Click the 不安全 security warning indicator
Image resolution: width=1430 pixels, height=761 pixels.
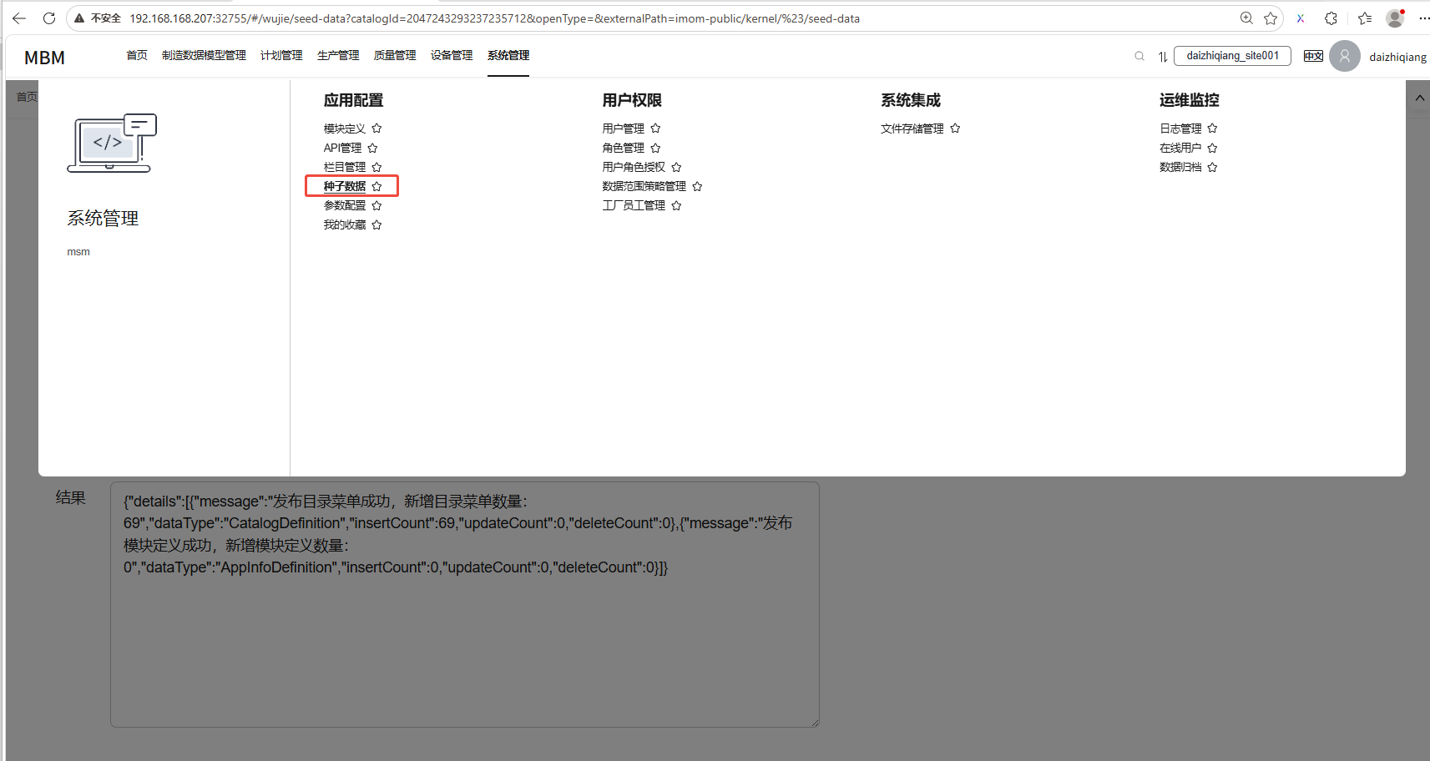click(99, 18)
